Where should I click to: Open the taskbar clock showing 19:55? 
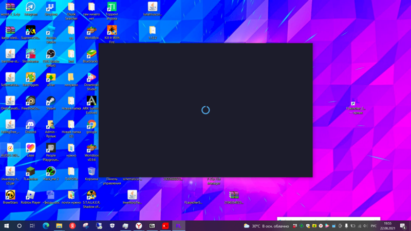click(x=388, y=226)
